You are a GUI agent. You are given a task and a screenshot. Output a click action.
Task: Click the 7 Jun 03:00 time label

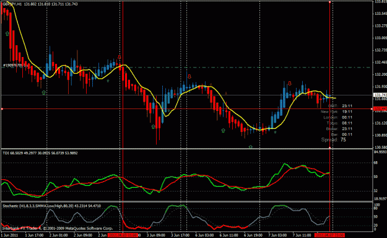(277, 235)
